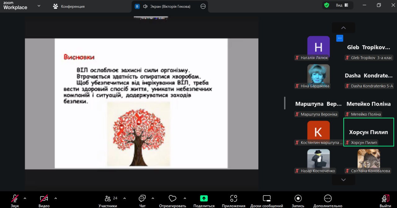The width and height of the screenshot is (397, 208).
Task: Click the Выйти leave meeting button
Action: tap(385, 199)
